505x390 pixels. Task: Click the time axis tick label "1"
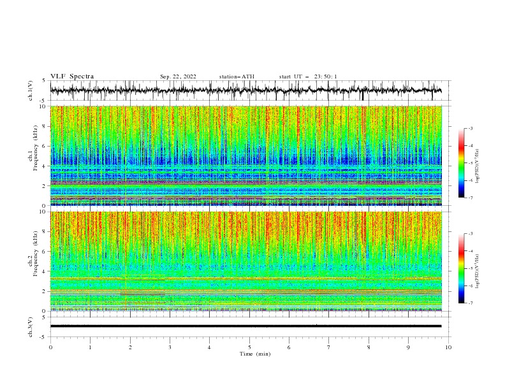(90, 347)
